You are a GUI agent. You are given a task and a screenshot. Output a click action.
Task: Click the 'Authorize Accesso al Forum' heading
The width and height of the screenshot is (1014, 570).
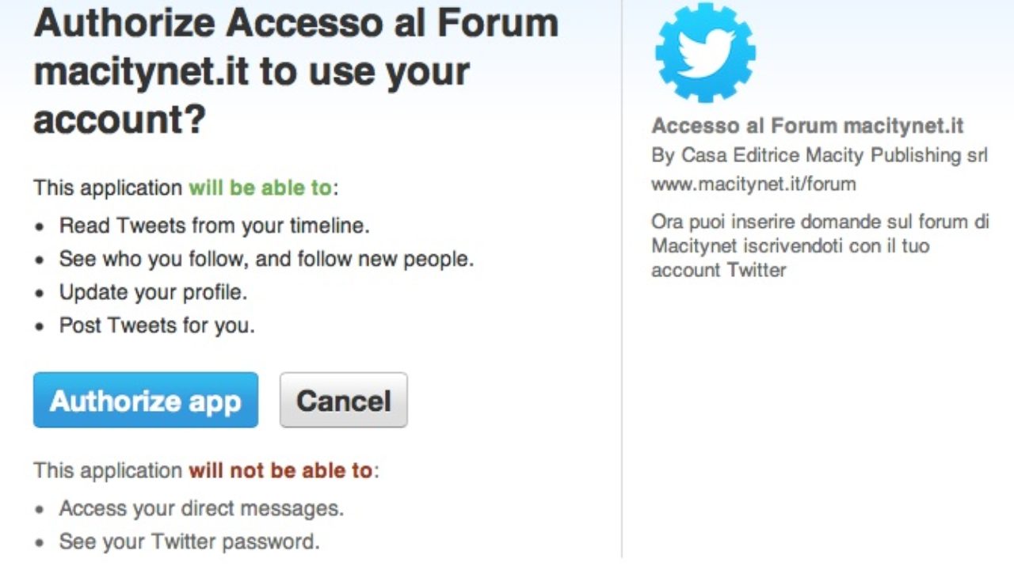(295, 24)
